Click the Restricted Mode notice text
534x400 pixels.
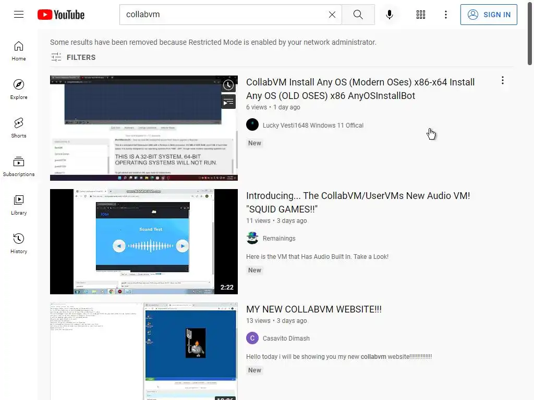[213, 42]
